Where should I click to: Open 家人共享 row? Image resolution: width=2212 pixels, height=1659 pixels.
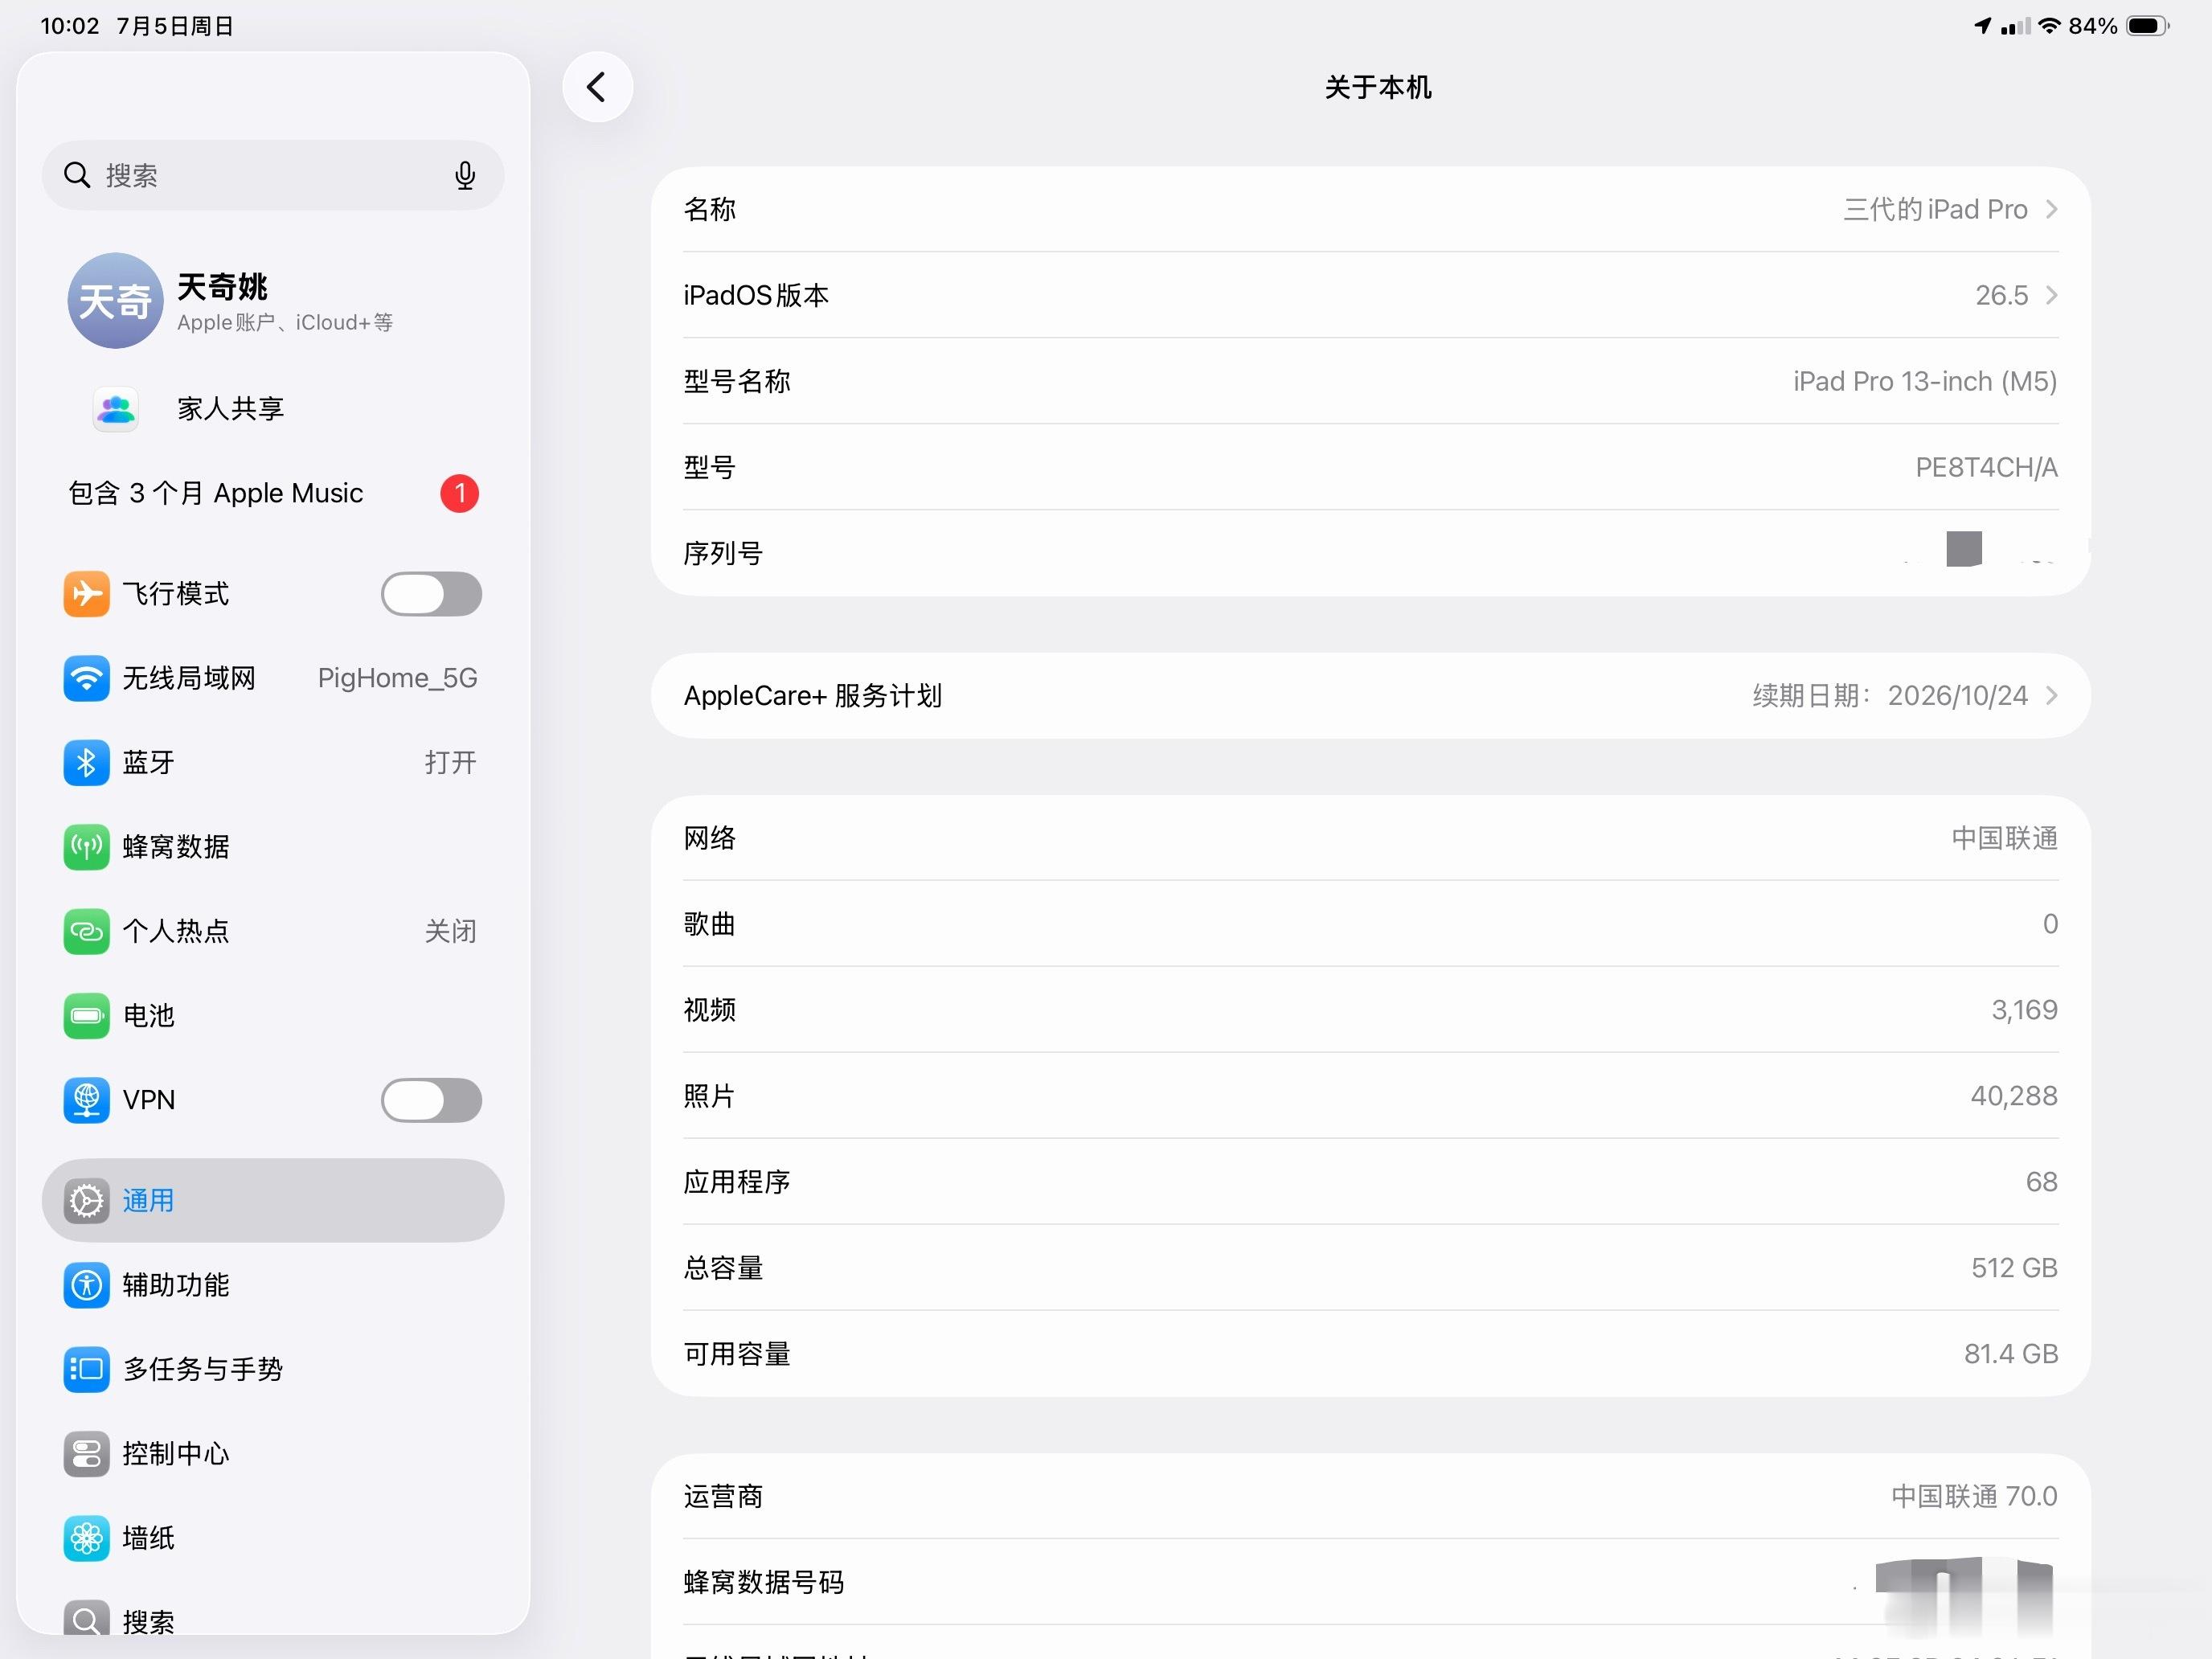pos(273,408)
